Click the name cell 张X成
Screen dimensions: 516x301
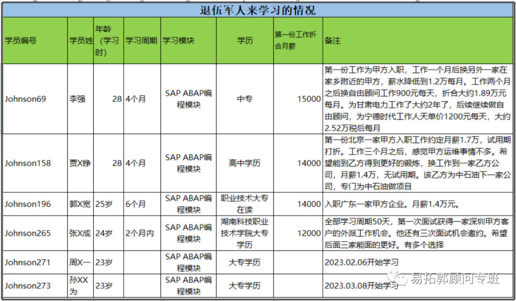[x=81, y=233]
